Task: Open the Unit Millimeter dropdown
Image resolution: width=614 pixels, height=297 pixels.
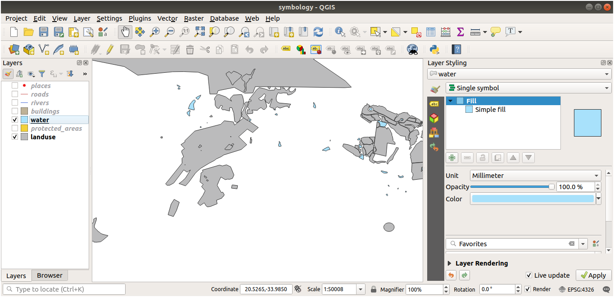Action: pyautogui.click(x=535, y=176)
